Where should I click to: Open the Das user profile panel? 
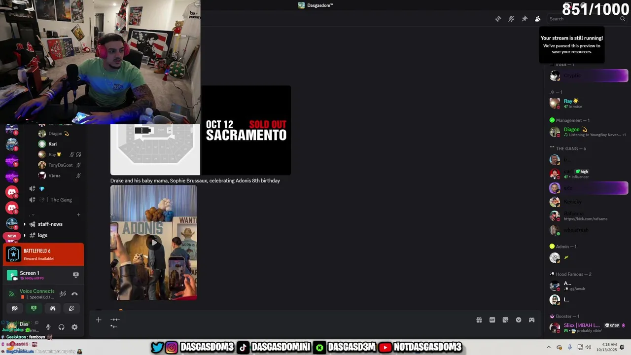tap(23, 327)
